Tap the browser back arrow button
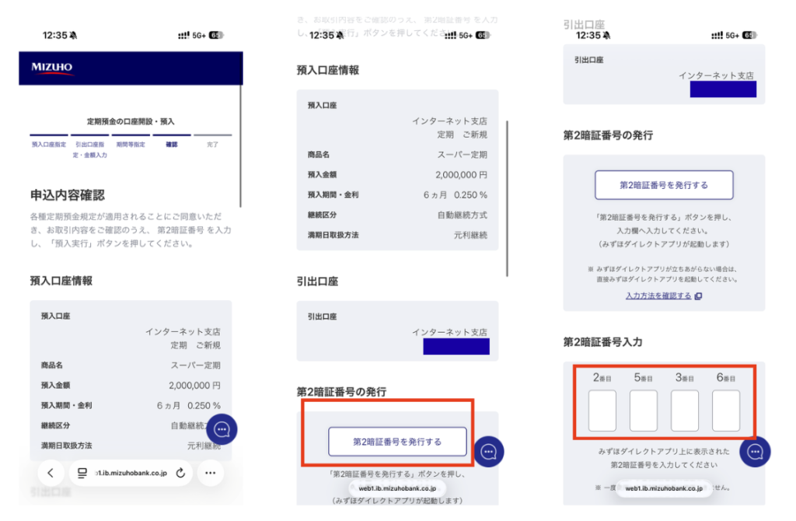 point(51,472)
